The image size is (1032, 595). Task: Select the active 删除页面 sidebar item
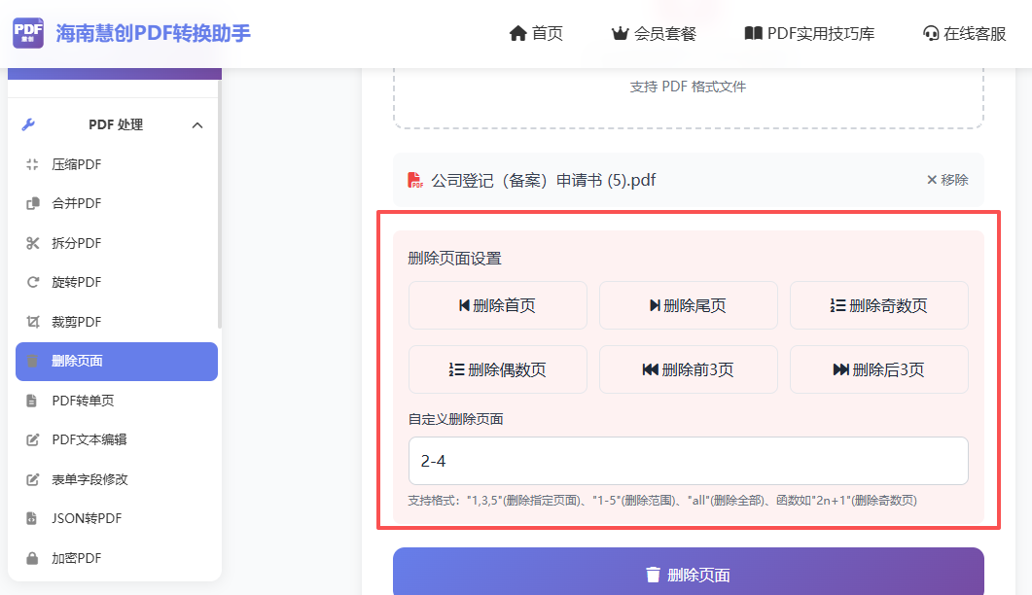pyautogui.click(x=117, y=362)
